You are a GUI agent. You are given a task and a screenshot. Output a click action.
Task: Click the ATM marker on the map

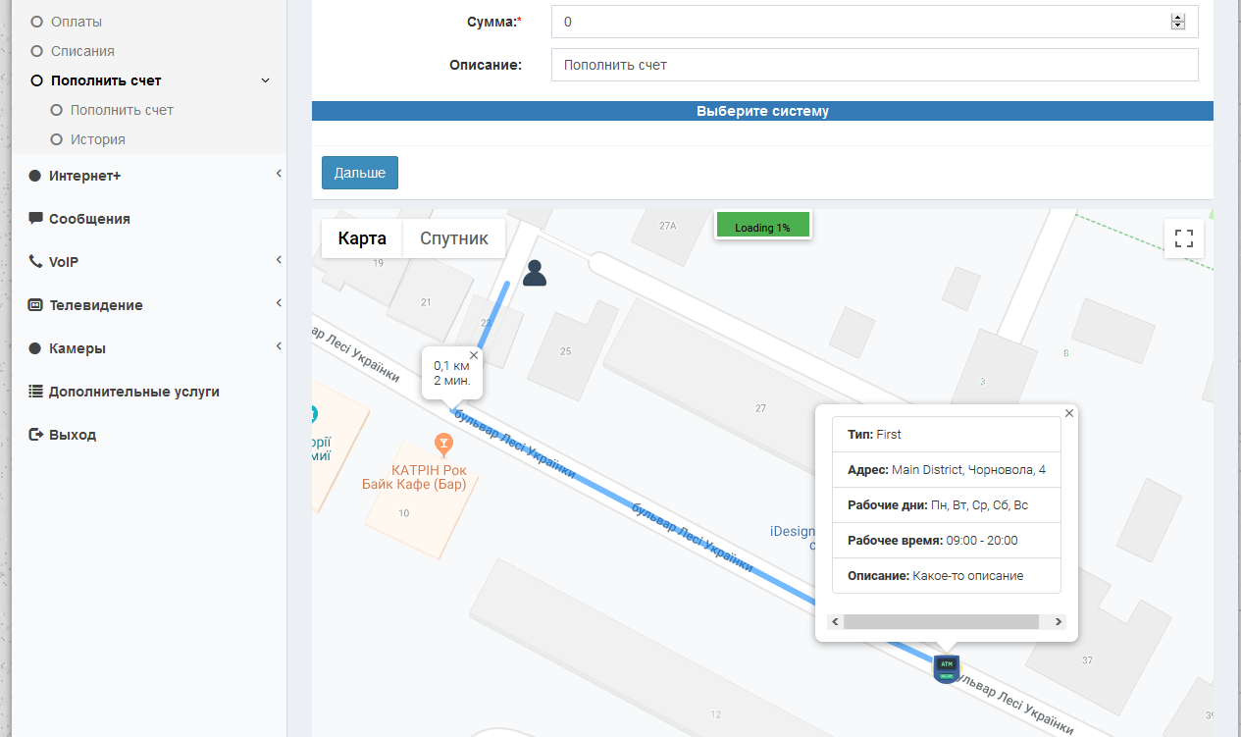pos(946,667)
